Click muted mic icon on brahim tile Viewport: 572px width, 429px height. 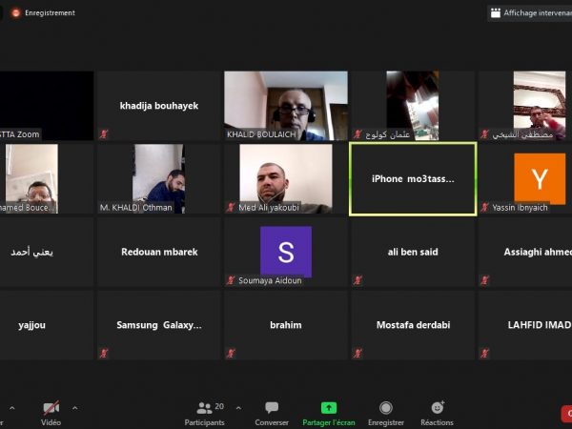tap(231, 353)
